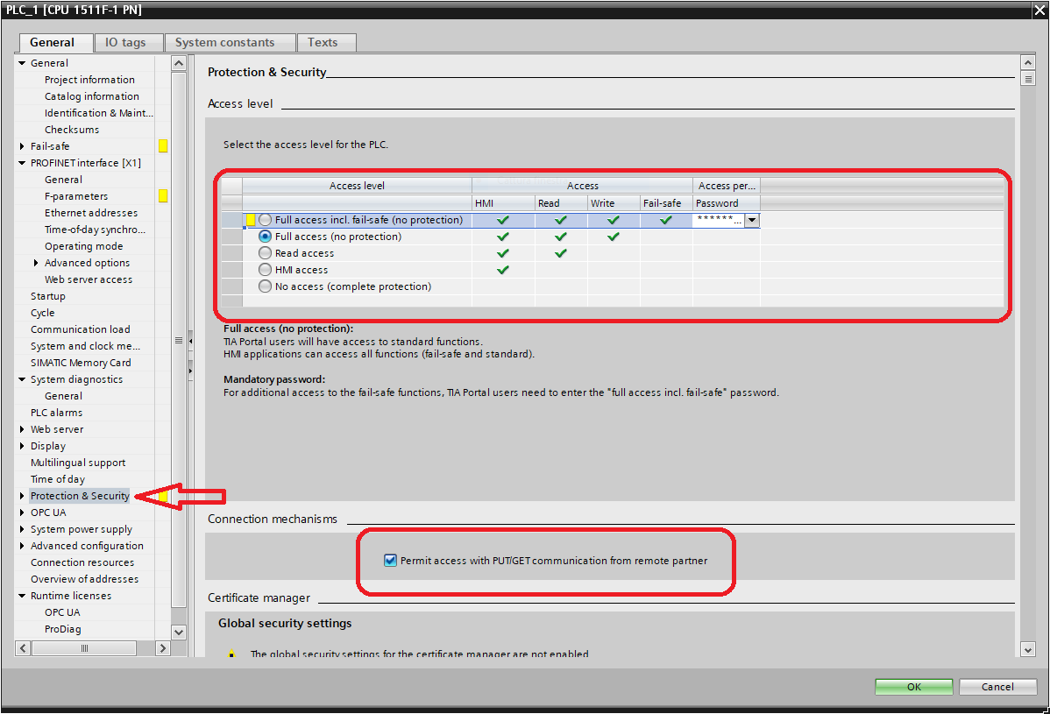Viewport: 1050px width, 714px height.
Task: Toggle Permit access with PUT/GET communication checkbox
Action: pyautogui.click(x=390, y=560)
